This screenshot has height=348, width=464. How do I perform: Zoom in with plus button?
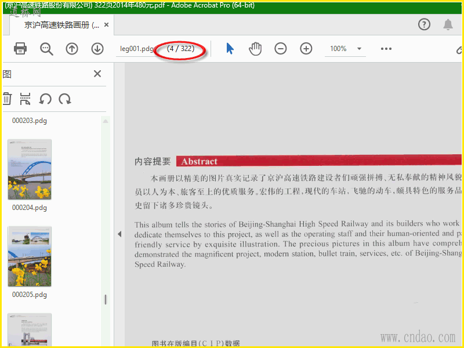[306, 49]
